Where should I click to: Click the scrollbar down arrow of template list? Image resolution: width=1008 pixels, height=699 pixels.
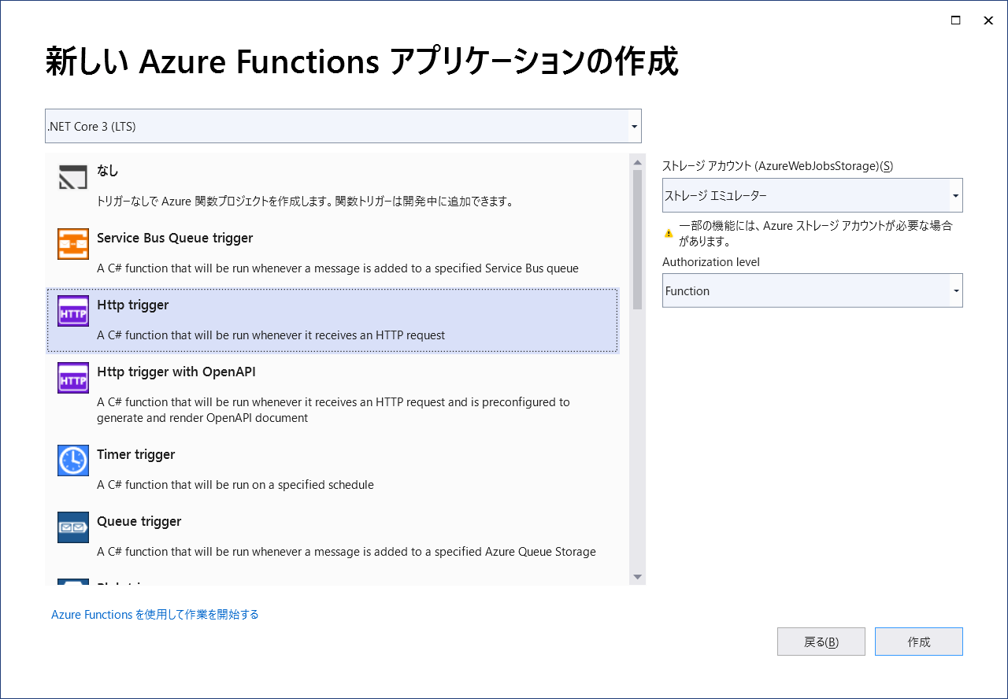(x=638, y=577)
